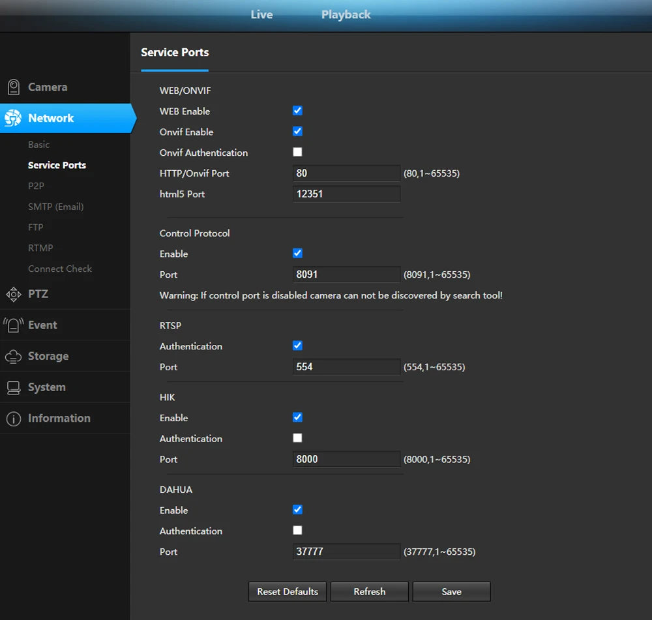Click the Reset Defaults button
The image size is (652, 620).
(288, 592)
